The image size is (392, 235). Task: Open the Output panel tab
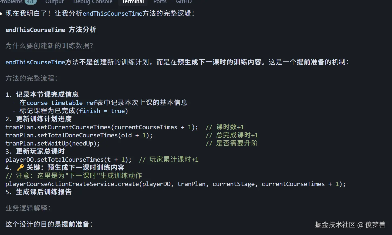pos(55,2)
